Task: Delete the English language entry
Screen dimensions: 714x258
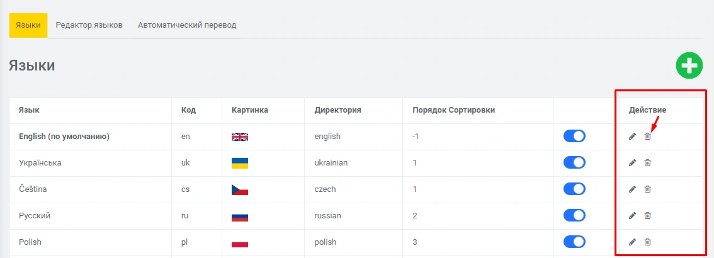Action: click(647, 137)
